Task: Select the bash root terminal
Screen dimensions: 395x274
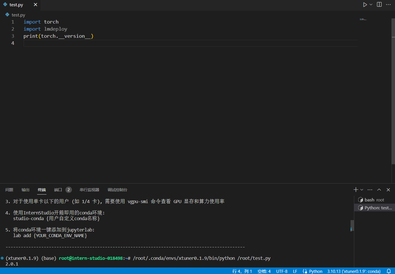Action: pos(374,200)
